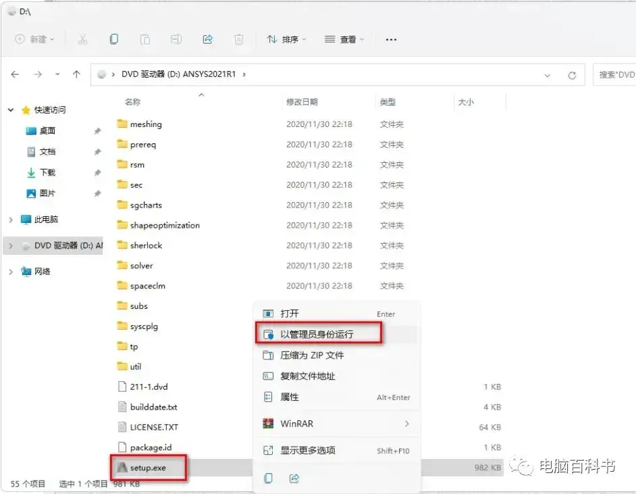Click the disc icon in address bar
Image resolution: width=636 pixels, height=494 pixels.
coord(102,74)
